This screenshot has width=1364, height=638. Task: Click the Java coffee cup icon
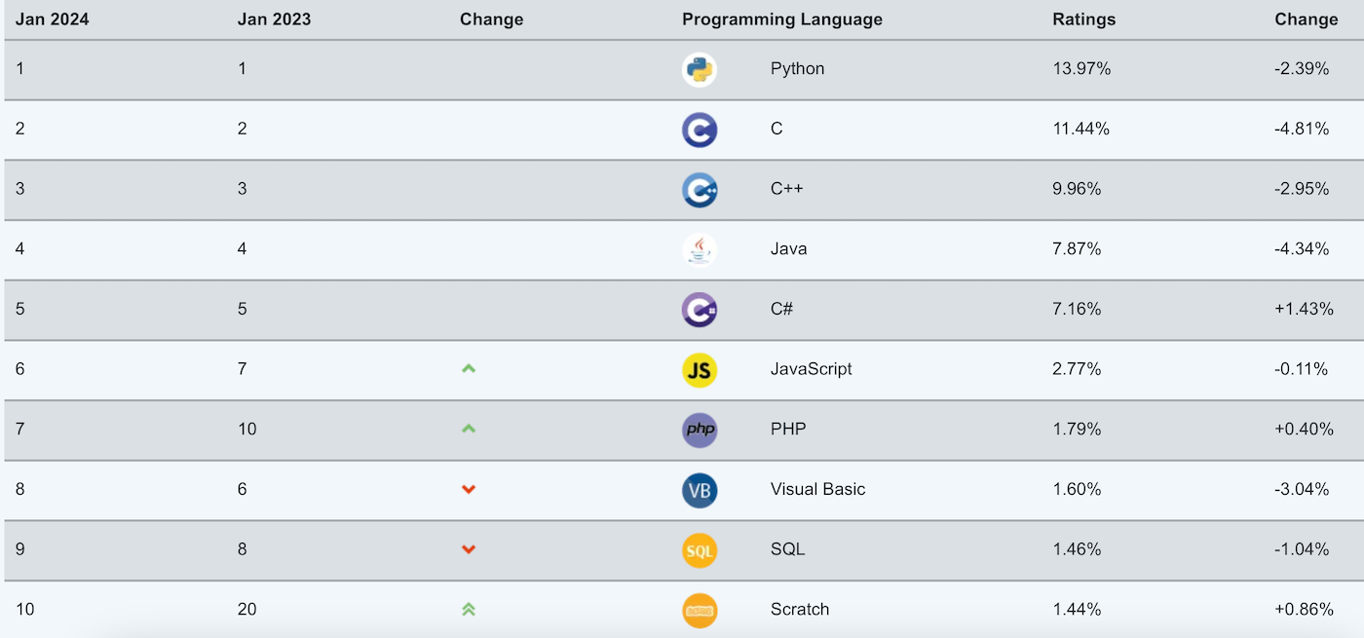[700, 249]
